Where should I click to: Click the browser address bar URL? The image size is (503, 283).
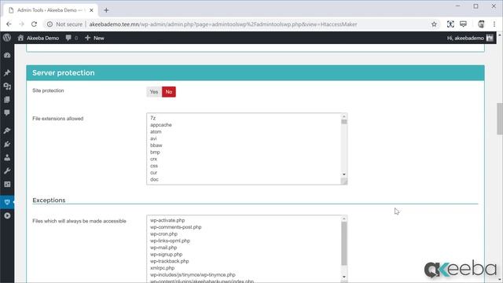[223, 24]
